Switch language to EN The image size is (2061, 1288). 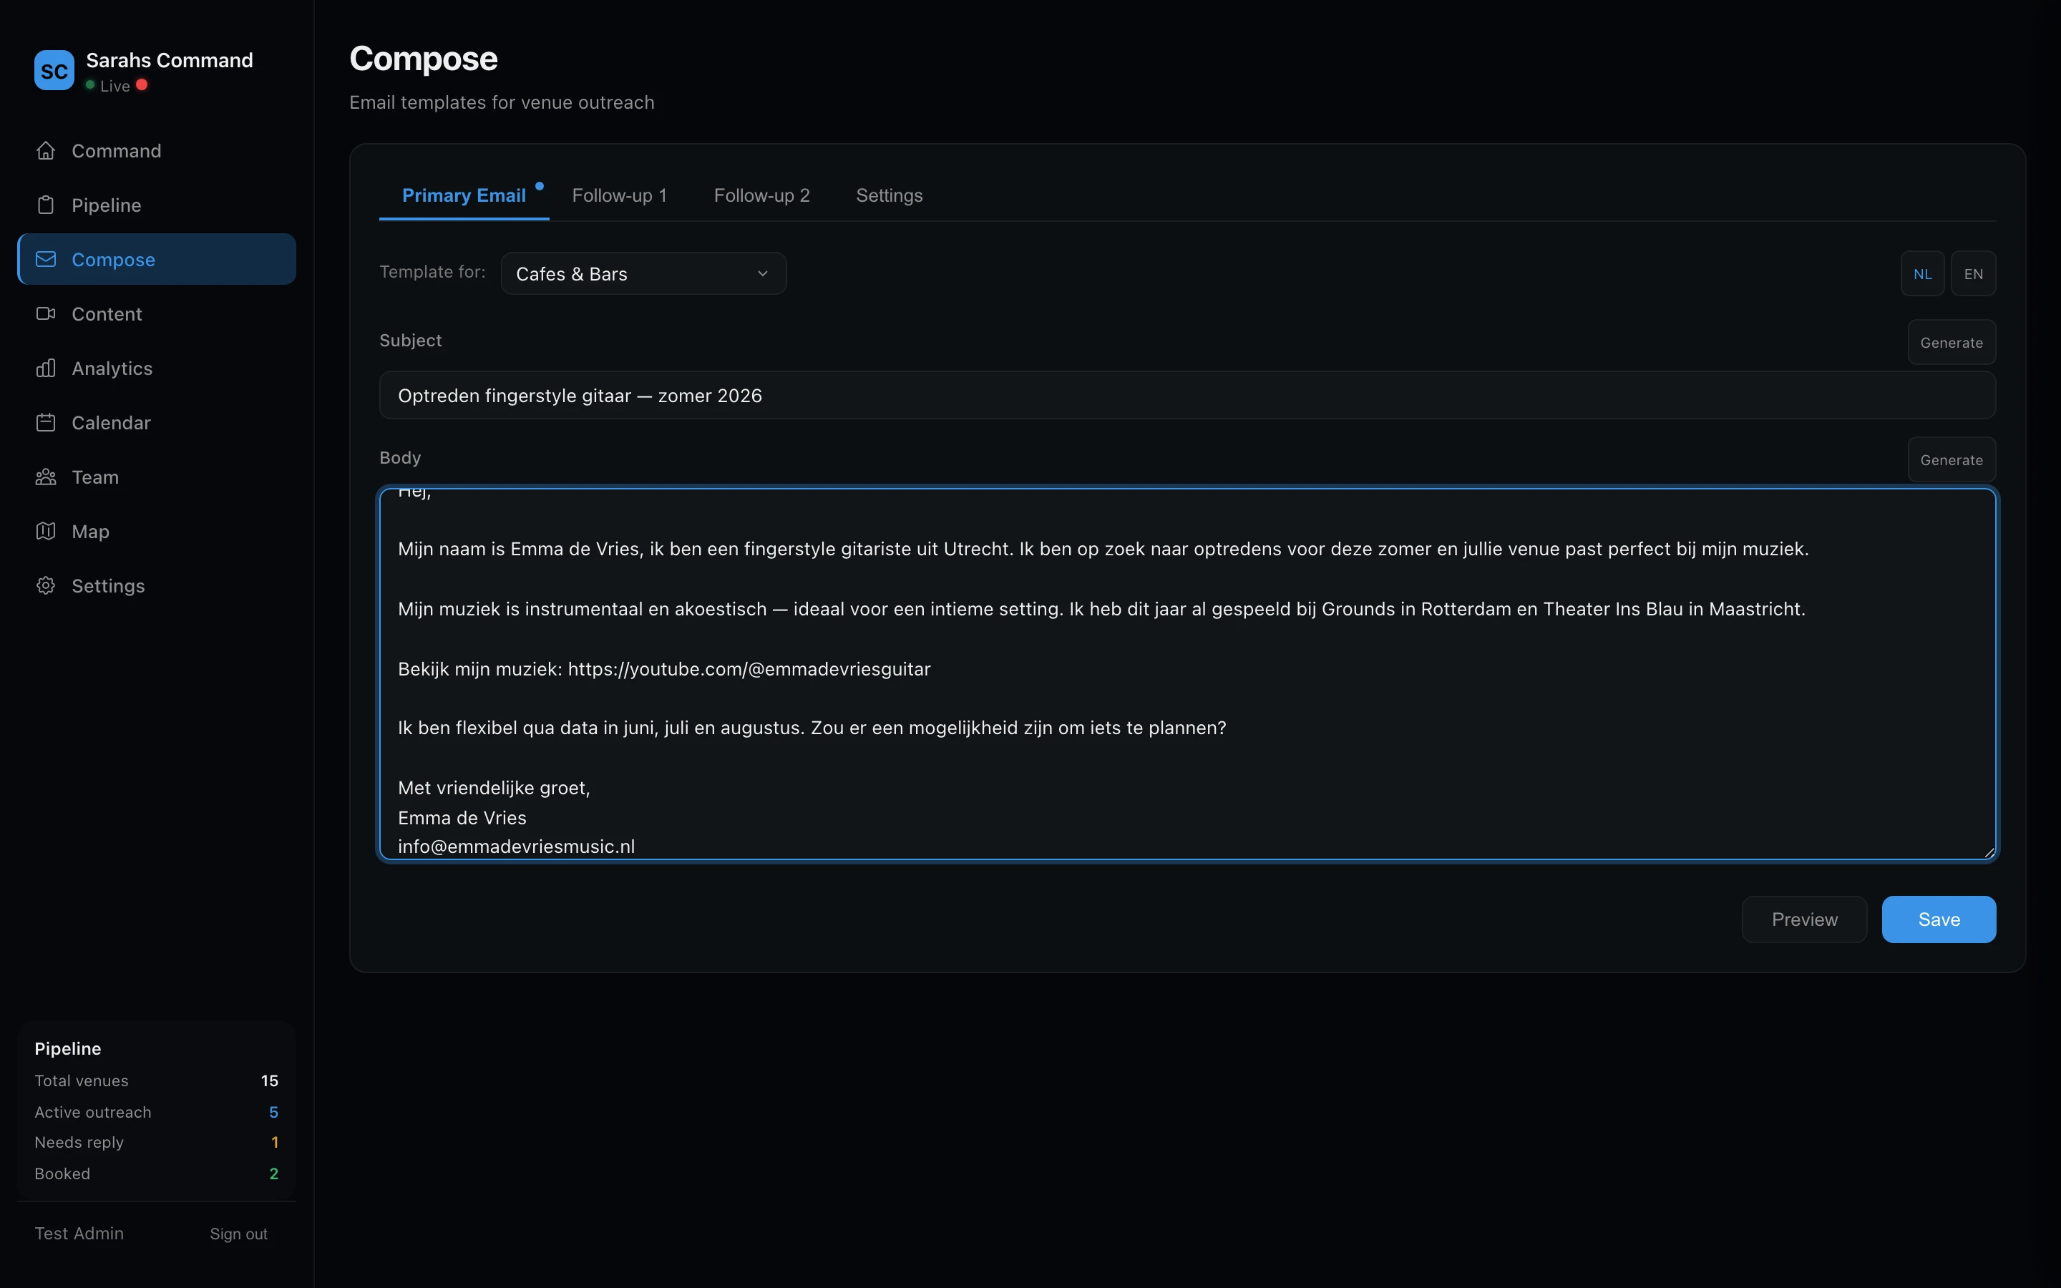coord(1974,273)
